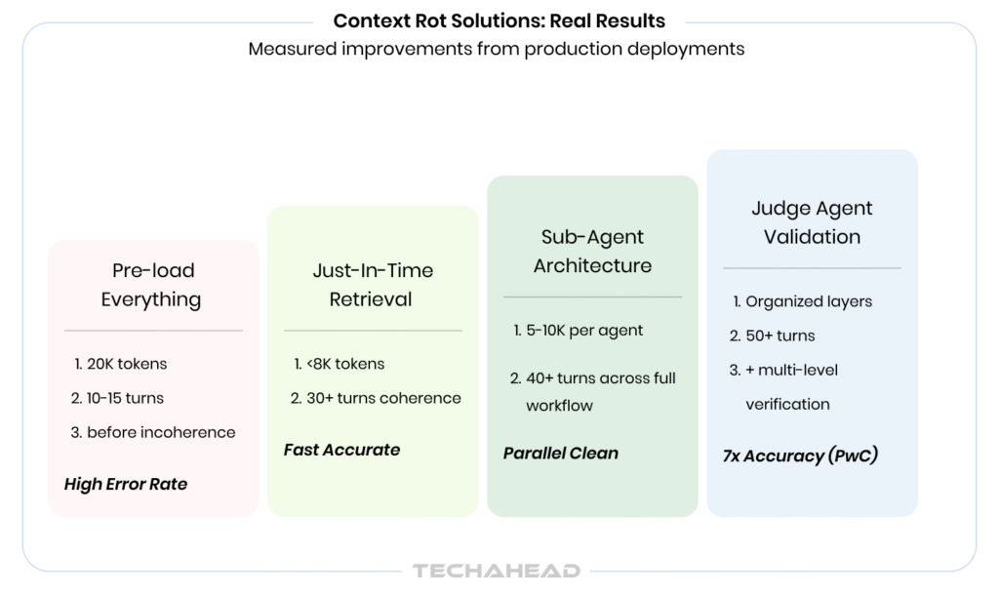
Task: Click the TECHAHEAD logo at the bottom
Action: click(x=497, y=571)
